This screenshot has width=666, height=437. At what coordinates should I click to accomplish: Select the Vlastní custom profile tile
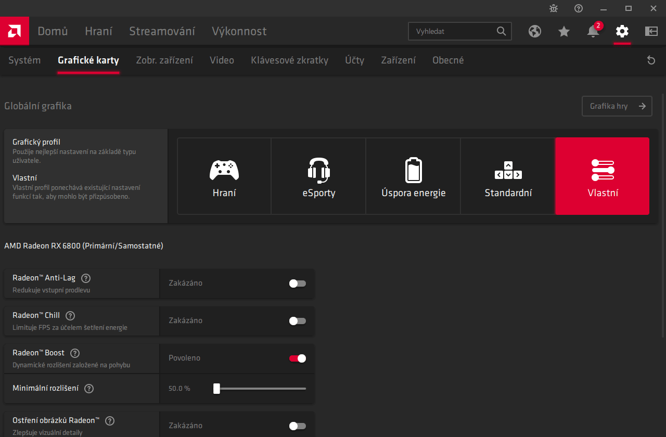click(603, 176)
